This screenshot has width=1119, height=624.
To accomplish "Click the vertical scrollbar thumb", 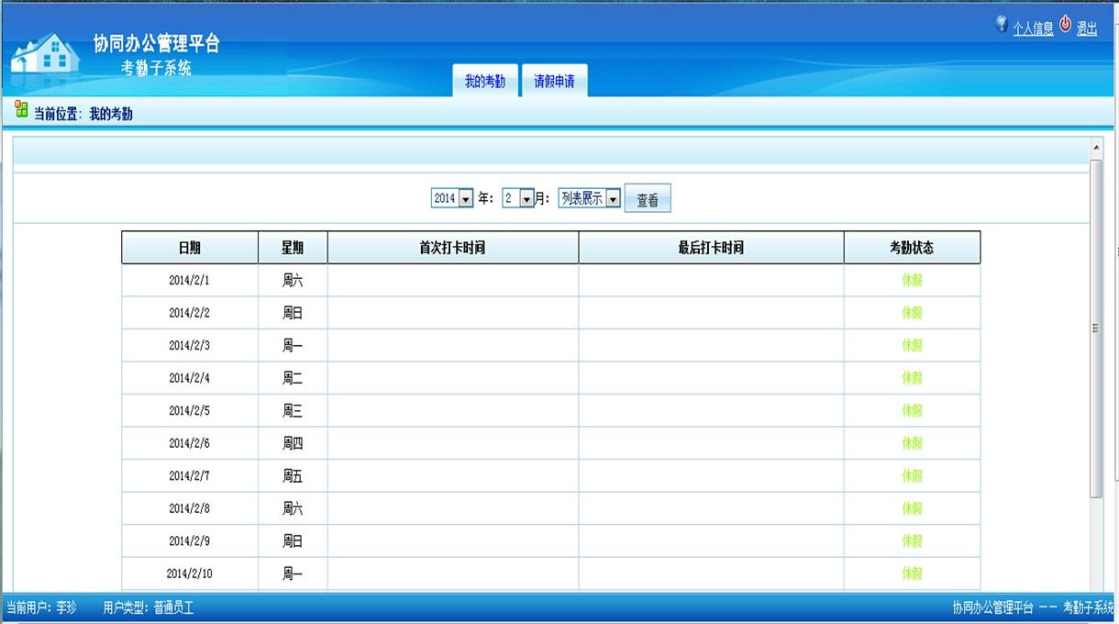I will click(x=1096, y=328).
